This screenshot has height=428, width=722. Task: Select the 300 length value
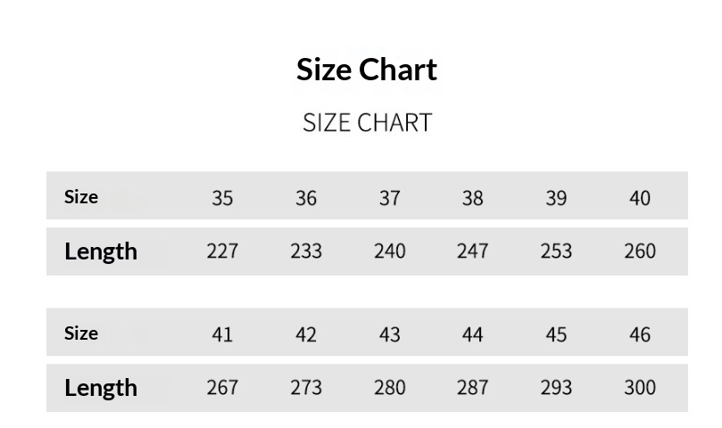point(640,388)
